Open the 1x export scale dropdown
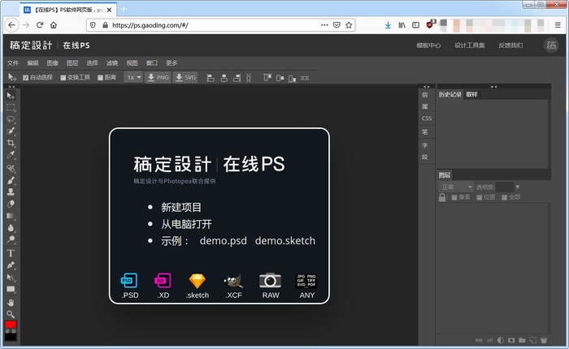Screen dimensions: 569x349 click(x=133, y=77)
